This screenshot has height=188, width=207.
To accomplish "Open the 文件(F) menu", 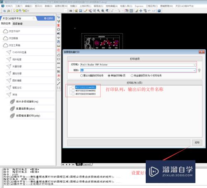I will pyautogui.click(x=9, y=6).
